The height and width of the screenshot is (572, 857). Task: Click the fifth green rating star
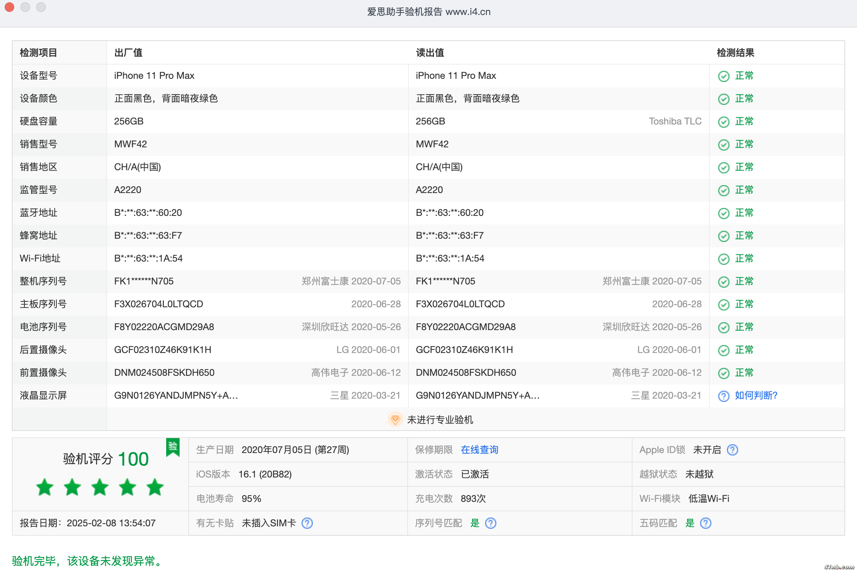155,487
